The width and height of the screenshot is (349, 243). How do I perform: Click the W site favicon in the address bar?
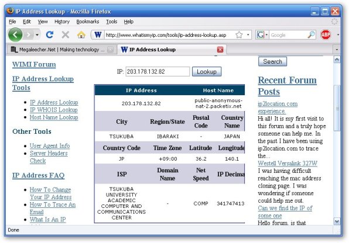[98, 35]
